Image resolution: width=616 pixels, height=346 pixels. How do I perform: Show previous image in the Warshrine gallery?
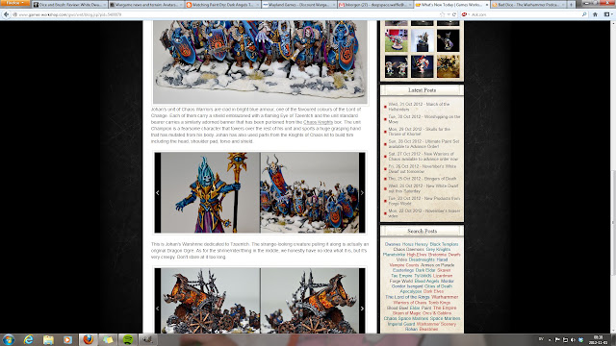coord(158,309)
